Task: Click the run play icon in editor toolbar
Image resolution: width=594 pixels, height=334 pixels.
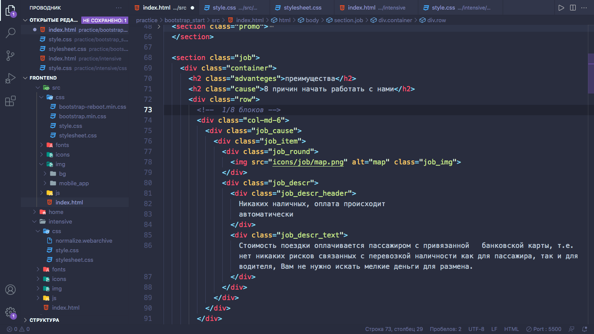Action: (561, 8)
